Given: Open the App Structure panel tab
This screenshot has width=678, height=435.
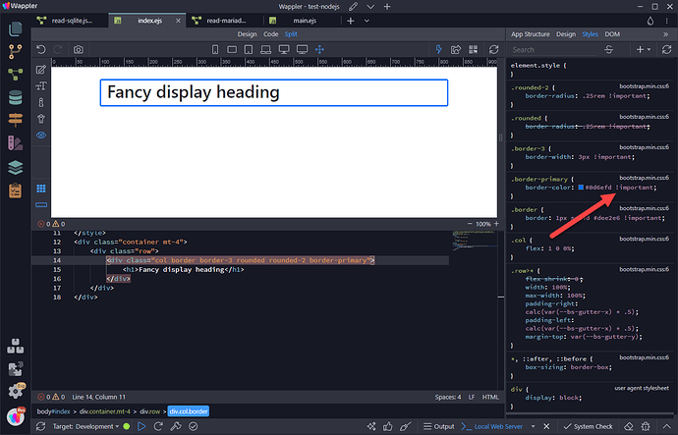Looking at the screenshot, I should pos(531,34).
